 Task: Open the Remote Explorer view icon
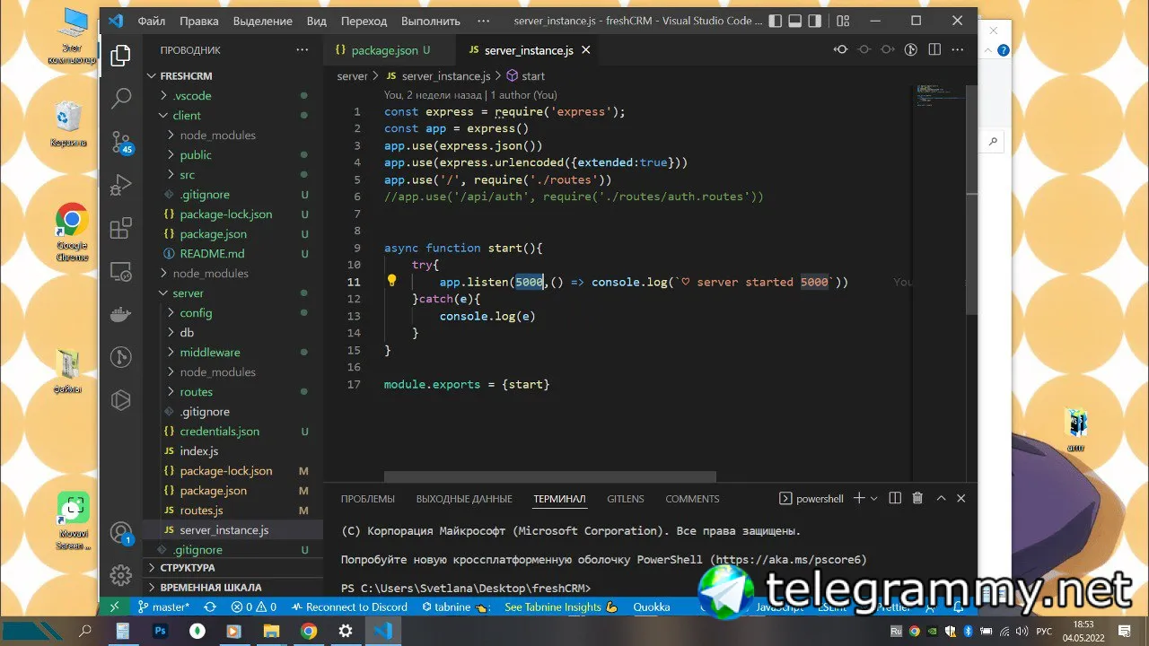[120, 271]
